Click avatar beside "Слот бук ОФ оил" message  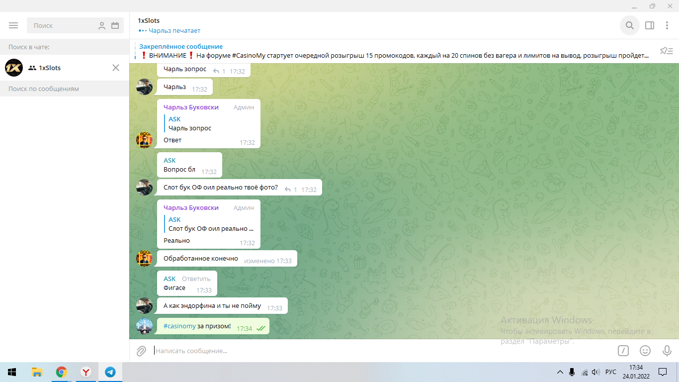click(144, 187)
